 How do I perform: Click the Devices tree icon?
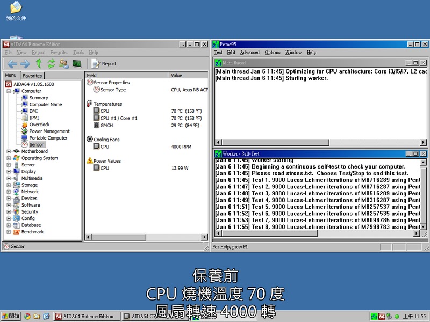(x=17, y=198)
